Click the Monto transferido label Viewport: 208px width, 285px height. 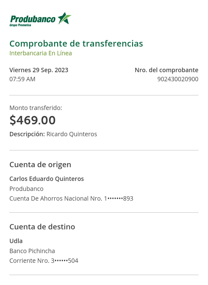click(36, 108)
